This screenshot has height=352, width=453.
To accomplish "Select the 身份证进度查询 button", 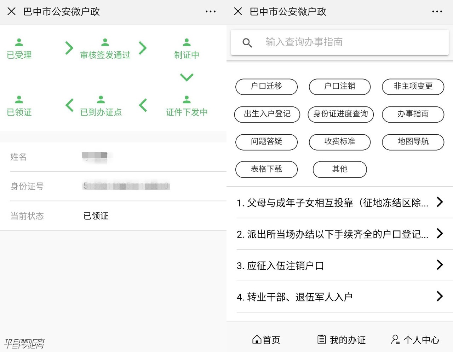I will click(x=340, y=114).
